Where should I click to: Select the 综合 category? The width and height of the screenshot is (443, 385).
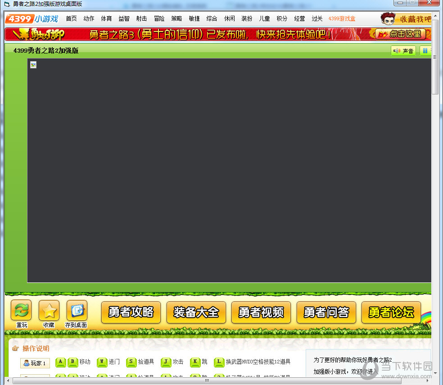pos(212,18)
